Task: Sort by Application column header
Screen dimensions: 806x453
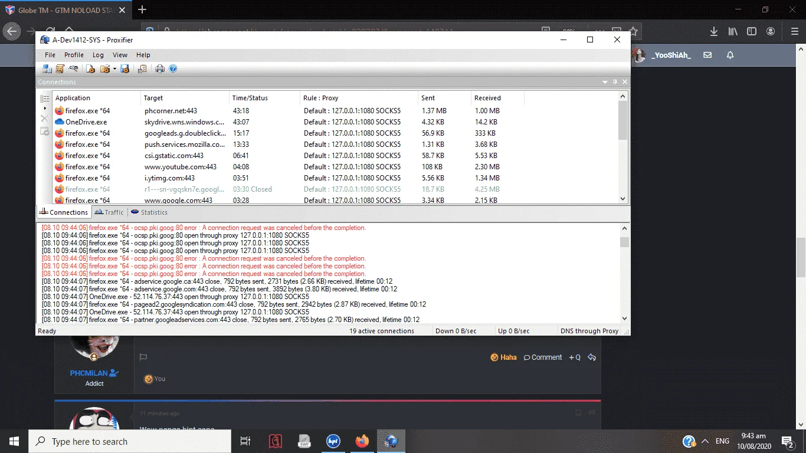Action: click(97, 98)
